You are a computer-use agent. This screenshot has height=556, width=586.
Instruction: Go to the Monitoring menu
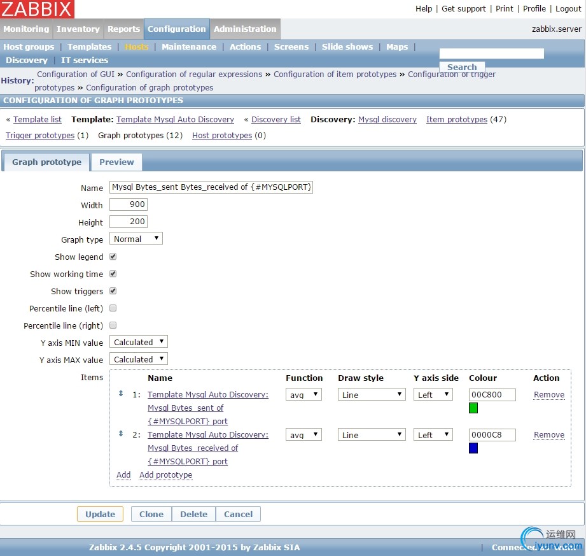tap(26, 29)
